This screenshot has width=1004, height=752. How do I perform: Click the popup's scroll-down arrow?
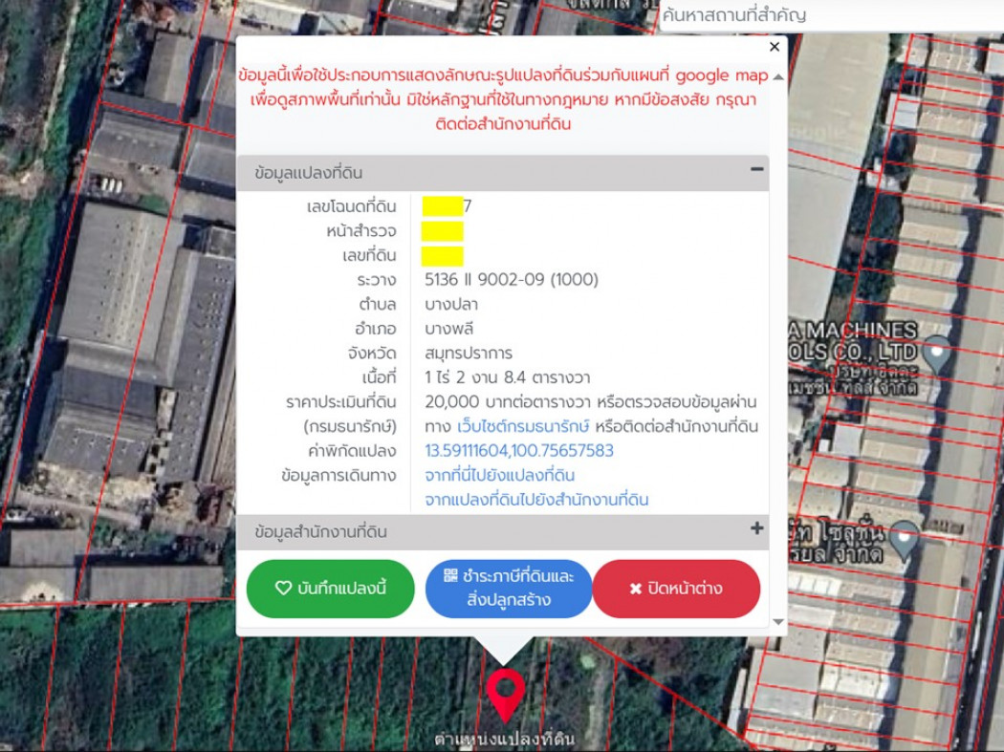(x=778, y=622)
